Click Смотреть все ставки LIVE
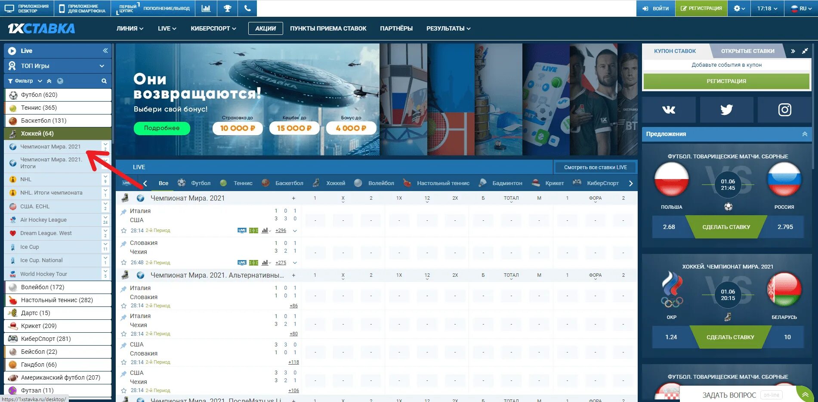Viewport: 818px width, 402px height. (595, 167)
